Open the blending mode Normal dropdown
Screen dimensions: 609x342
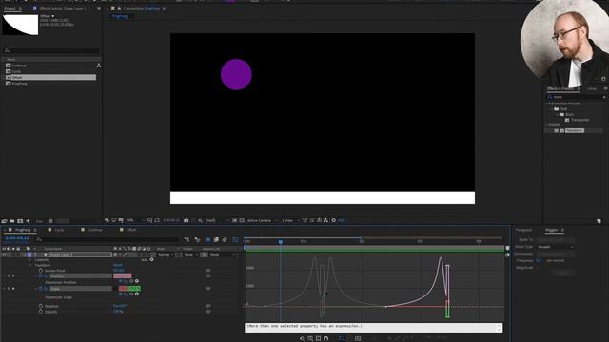[x=166, y=255]
